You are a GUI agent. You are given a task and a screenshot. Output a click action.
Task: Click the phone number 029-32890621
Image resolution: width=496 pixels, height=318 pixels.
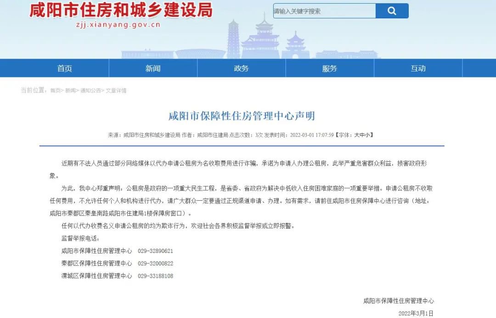(x=155, y=251)
